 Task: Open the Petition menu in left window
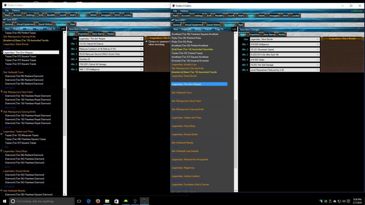tap(16, 11)
